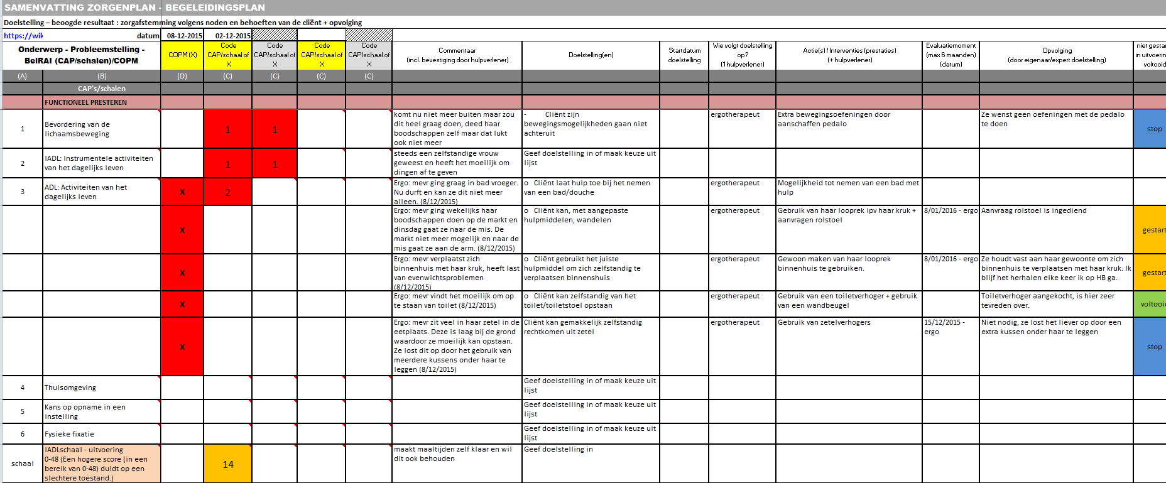Click follow-up 'Ze wenst geen oefeningen met de pedalo'

point(1057,129)
